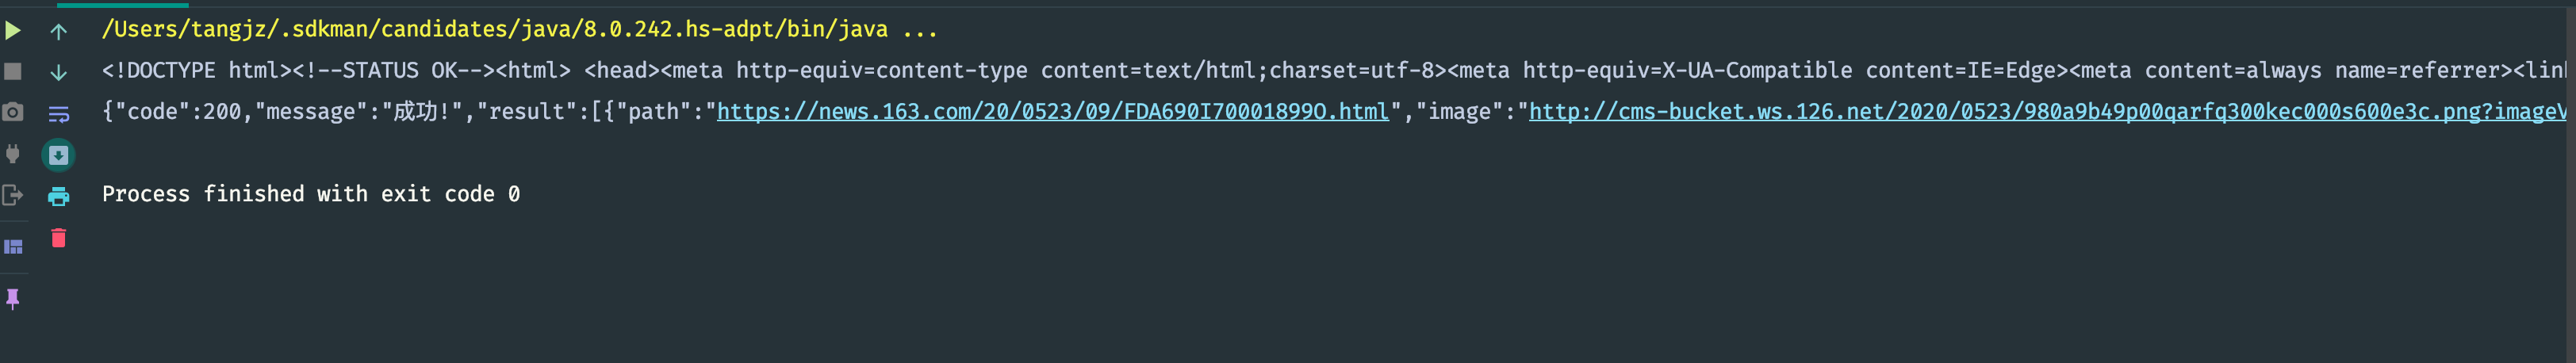Click the Exit icon in run toolbar
This screenshot has height=363, width=2576.
(x=13, y=195)
